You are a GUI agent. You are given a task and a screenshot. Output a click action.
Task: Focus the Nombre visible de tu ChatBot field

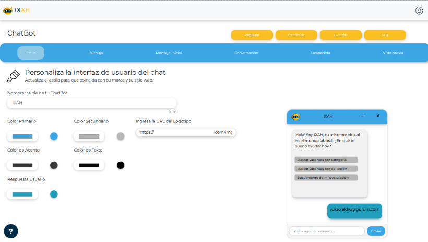click(92, 103)
